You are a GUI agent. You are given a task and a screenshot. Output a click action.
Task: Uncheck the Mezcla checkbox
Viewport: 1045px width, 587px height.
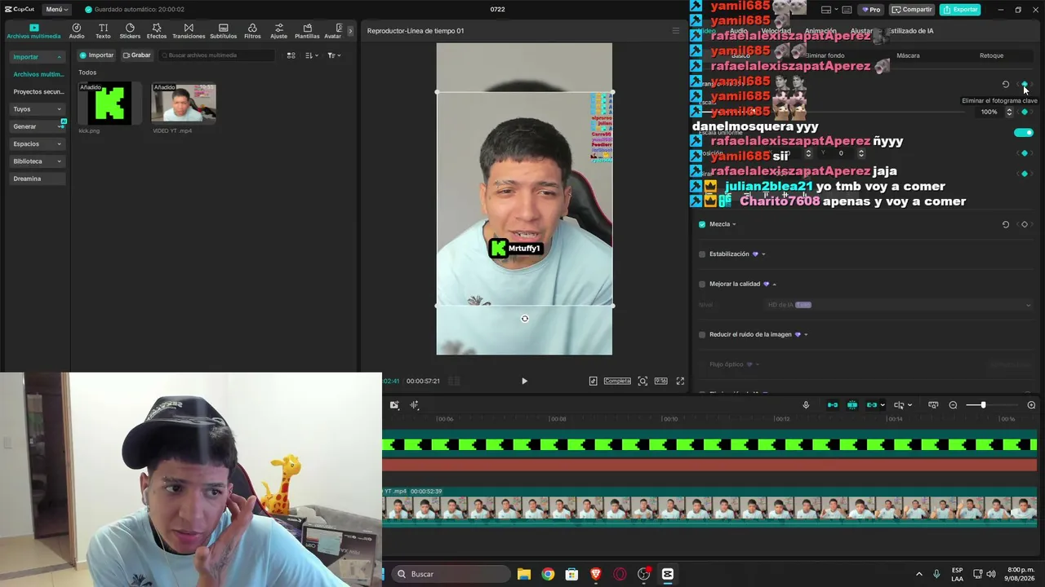[x=702, y=224]
